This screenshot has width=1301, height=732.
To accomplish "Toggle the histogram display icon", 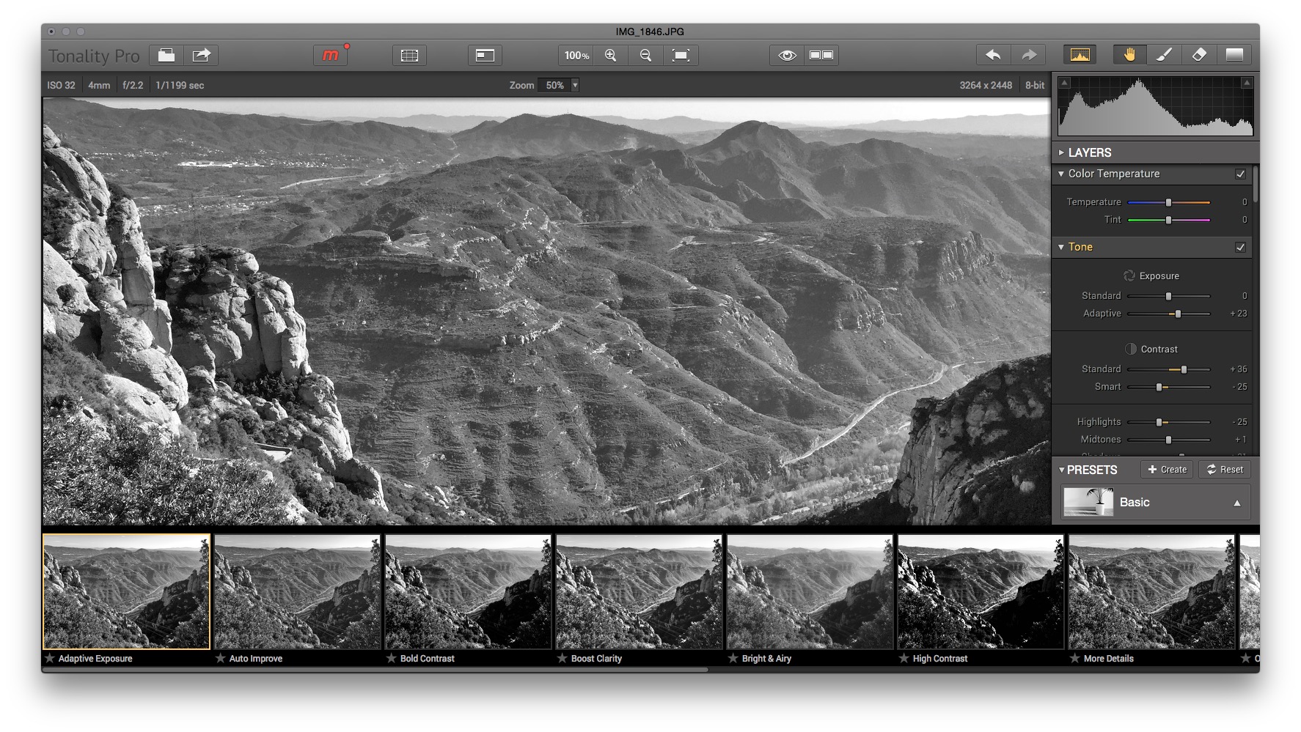I will tap(1079, 54).
